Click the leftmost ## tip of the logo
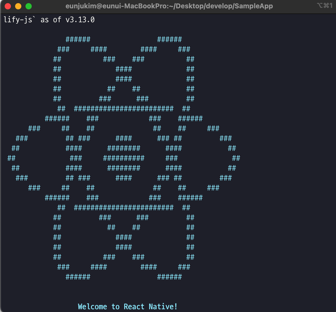This screenshot has height=312, width=336. [x=11, y=158]
